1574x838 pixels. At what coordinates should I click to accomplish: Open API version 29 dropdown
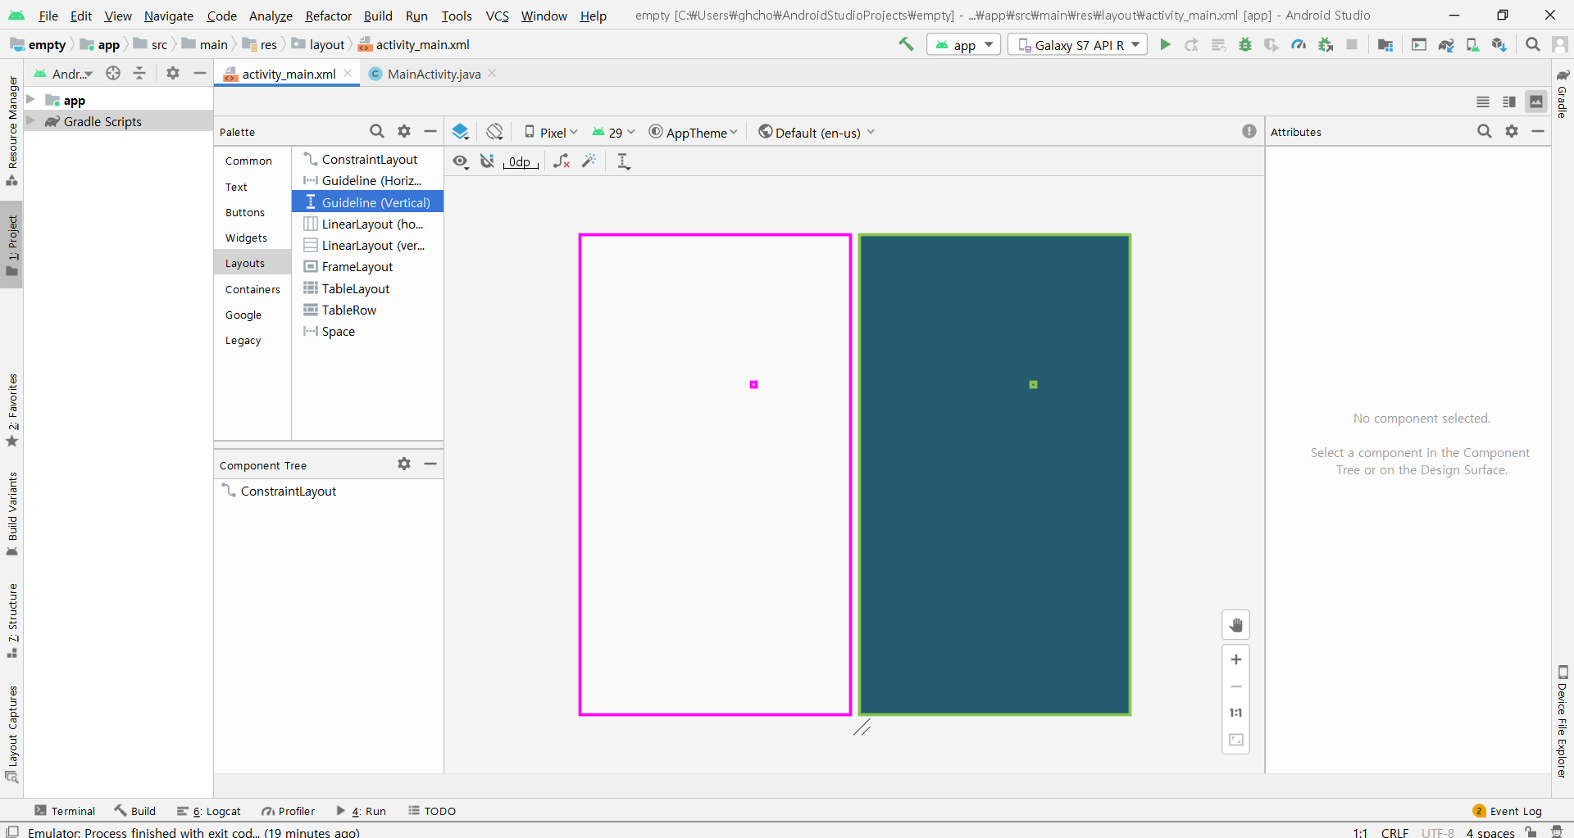tap(613, 132)
